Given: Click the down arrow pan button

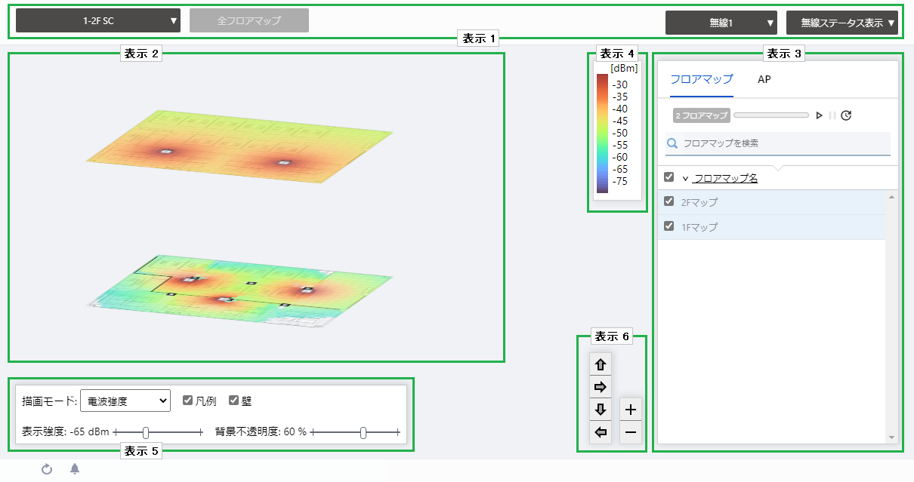Looking at the screenshot, I should click(x=601, y=410).
